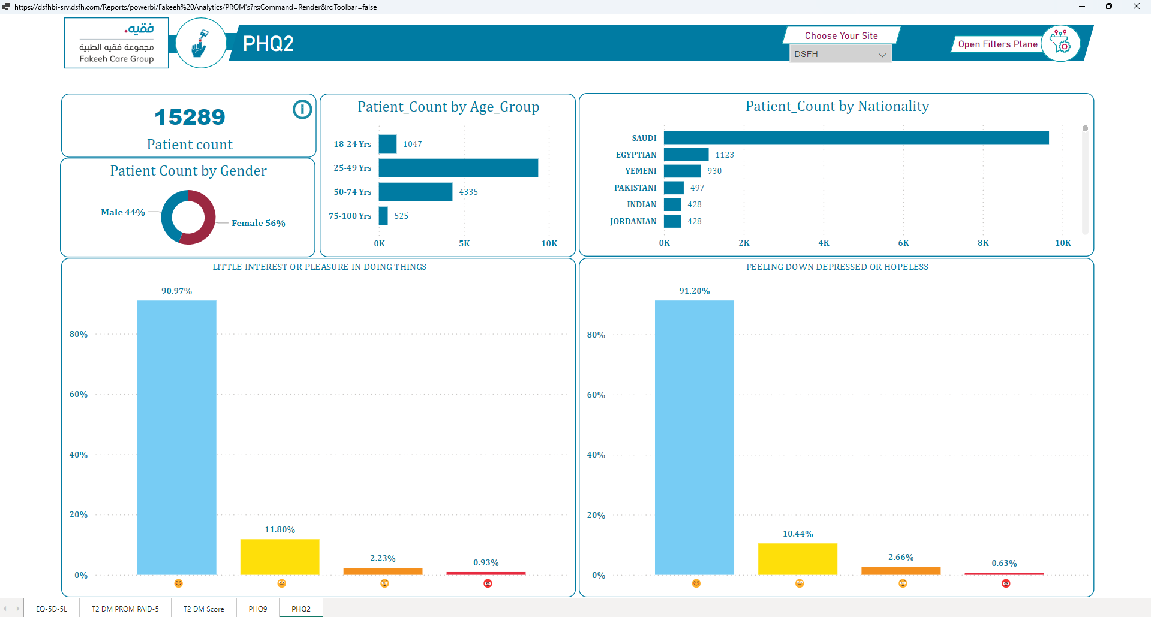
Task: Click the 15289 patient count value
Action: [190, 117]
